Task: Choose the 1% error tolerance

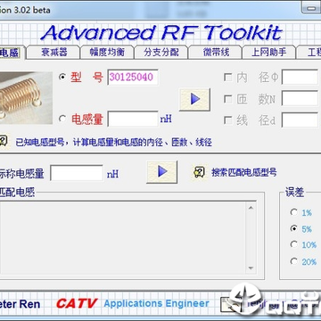Action: [x=293, y=212]
